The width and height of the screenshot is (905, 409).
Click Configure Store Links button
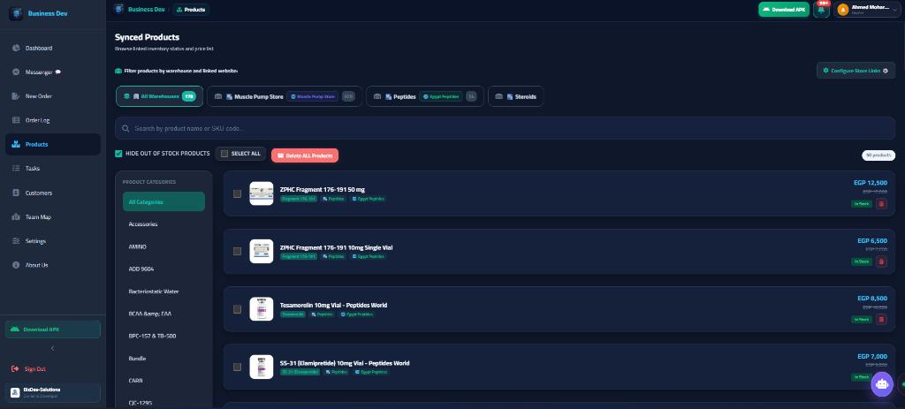(856, 71)
